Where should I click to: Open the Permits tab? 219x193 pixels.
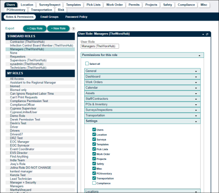coord(134,5)
